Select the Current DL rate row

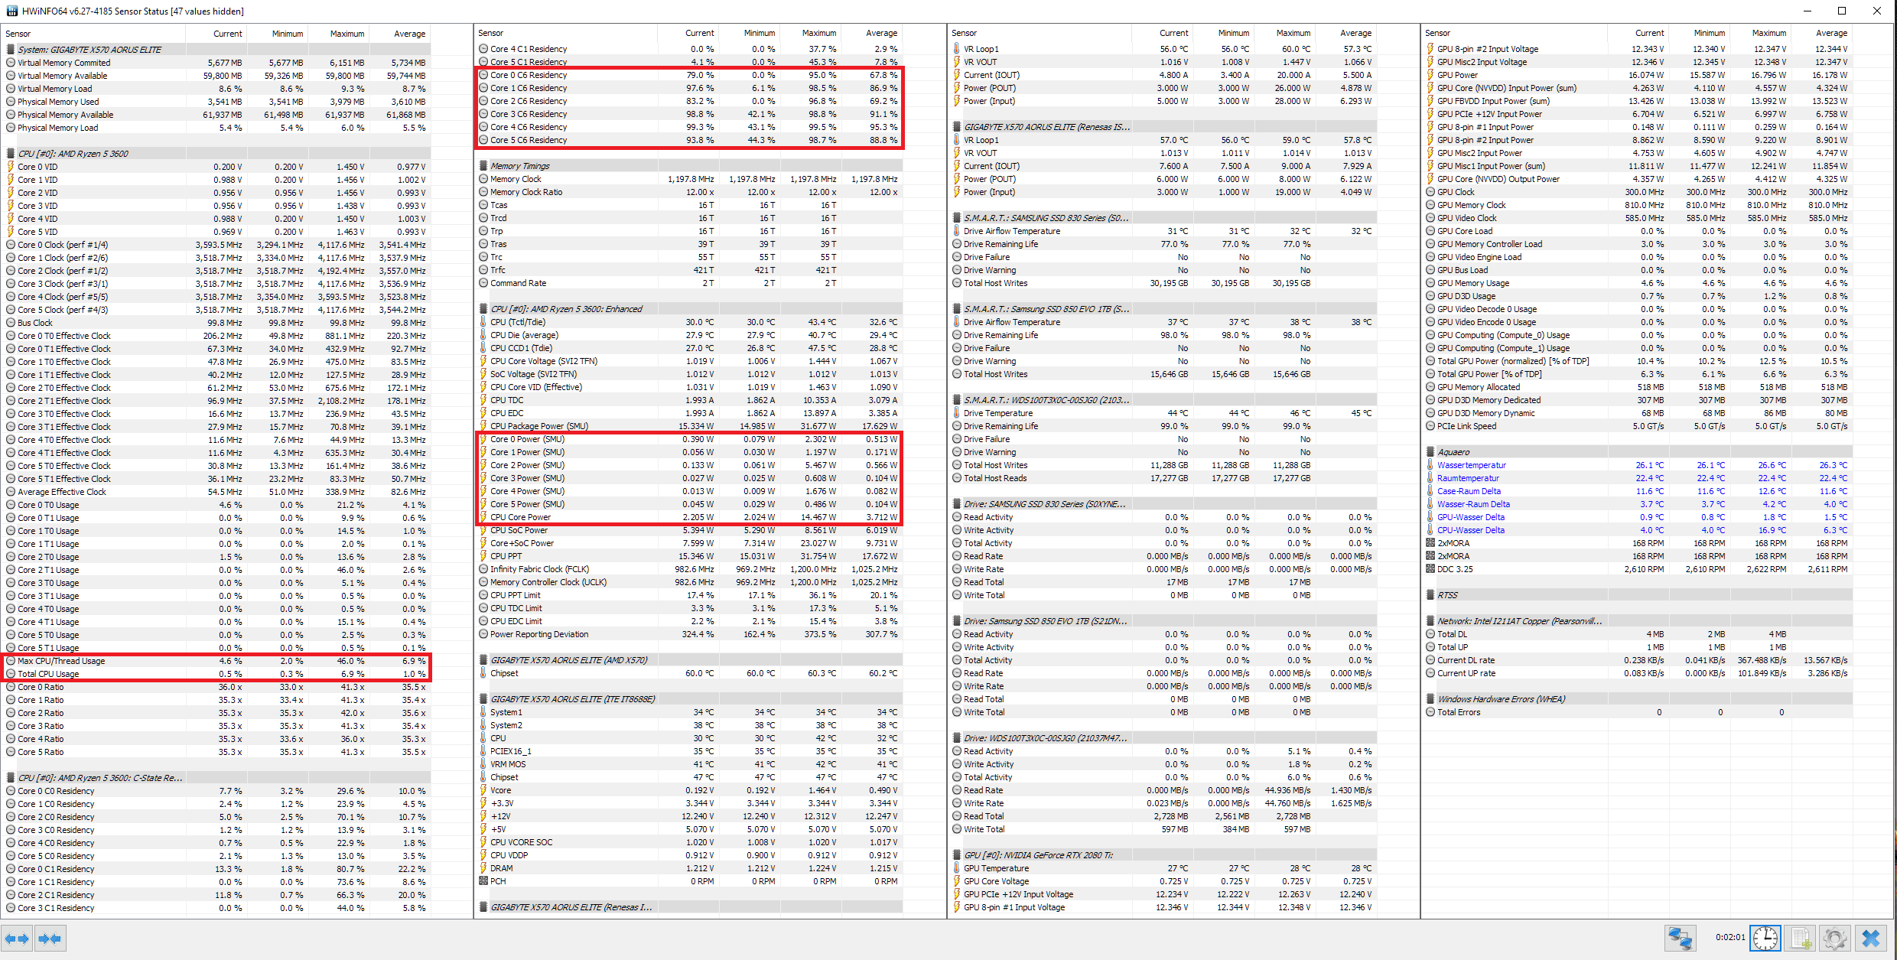(1638, 660)
